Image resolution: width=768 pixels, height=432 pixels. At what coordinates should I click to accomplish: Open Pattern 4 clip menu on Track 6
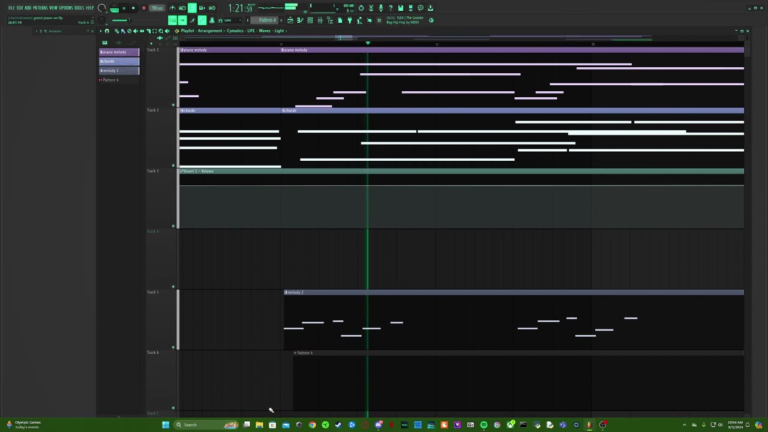295,353
